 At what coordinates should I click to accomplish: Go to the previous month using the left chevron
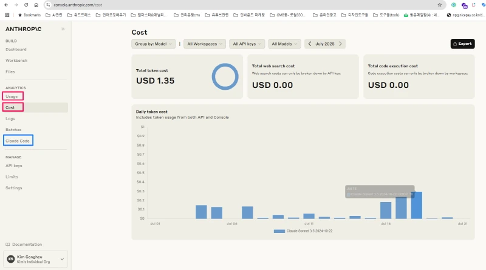click(x=310, y=44)
